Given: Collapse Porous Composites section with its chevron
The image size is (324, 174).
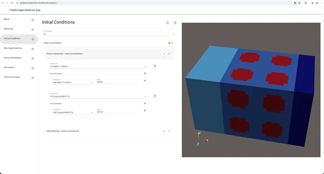Looking at the screenshot, I should pos(169,54).
